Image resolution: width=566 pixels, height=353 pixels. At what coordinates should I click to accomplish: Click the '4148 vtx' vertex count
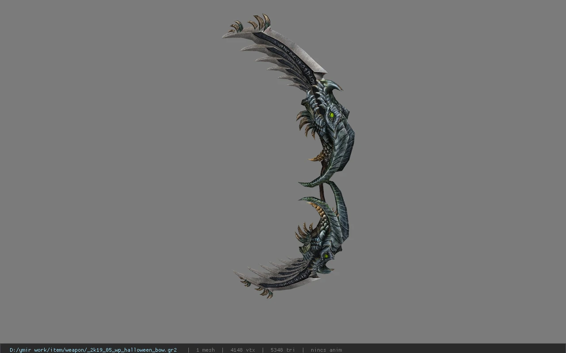coord(243,350)
